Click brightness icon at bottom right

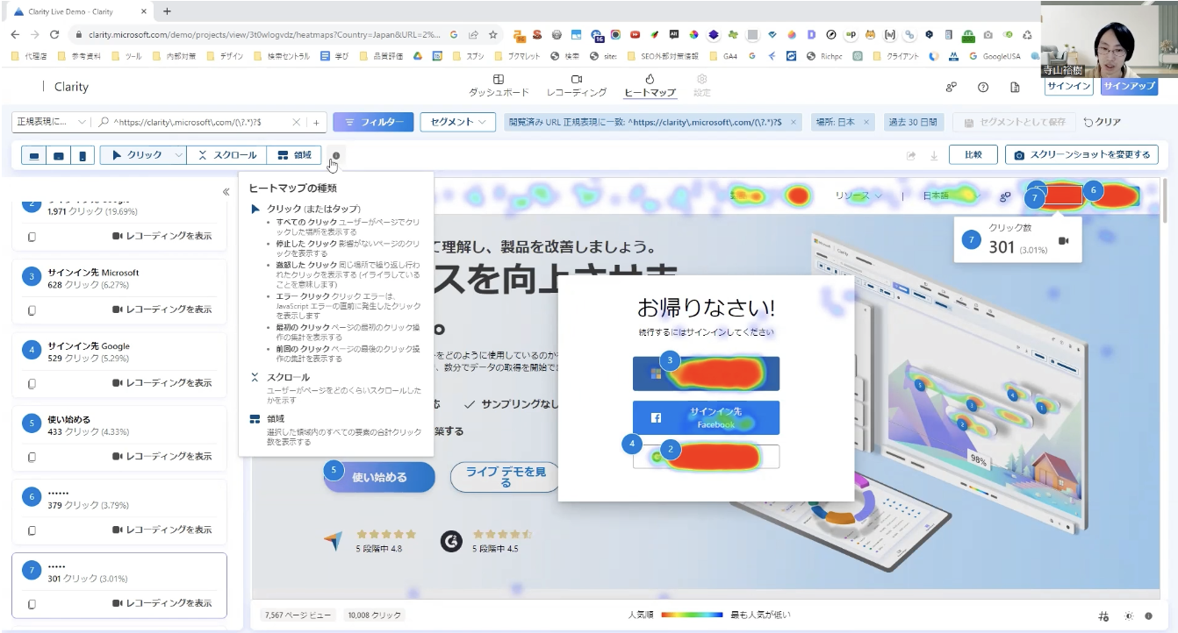click(1129, 616)
